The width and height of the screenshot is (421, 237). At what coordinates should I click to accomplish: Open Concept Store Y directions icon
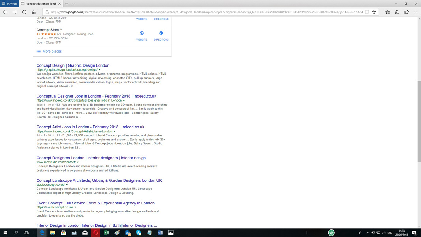(161, 33)
